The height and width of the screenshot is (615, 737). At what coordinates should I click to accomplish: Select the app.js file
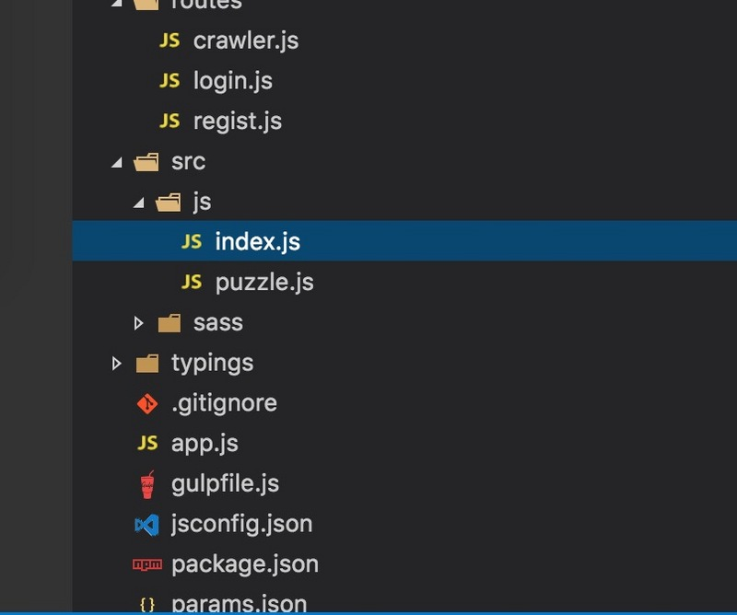[204, 443]
